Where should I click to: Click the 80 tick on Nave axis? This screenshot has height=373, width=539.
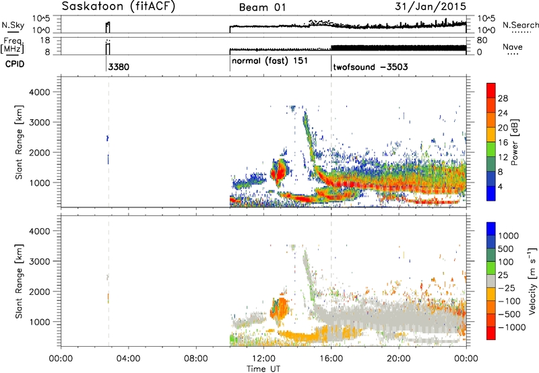482,40
